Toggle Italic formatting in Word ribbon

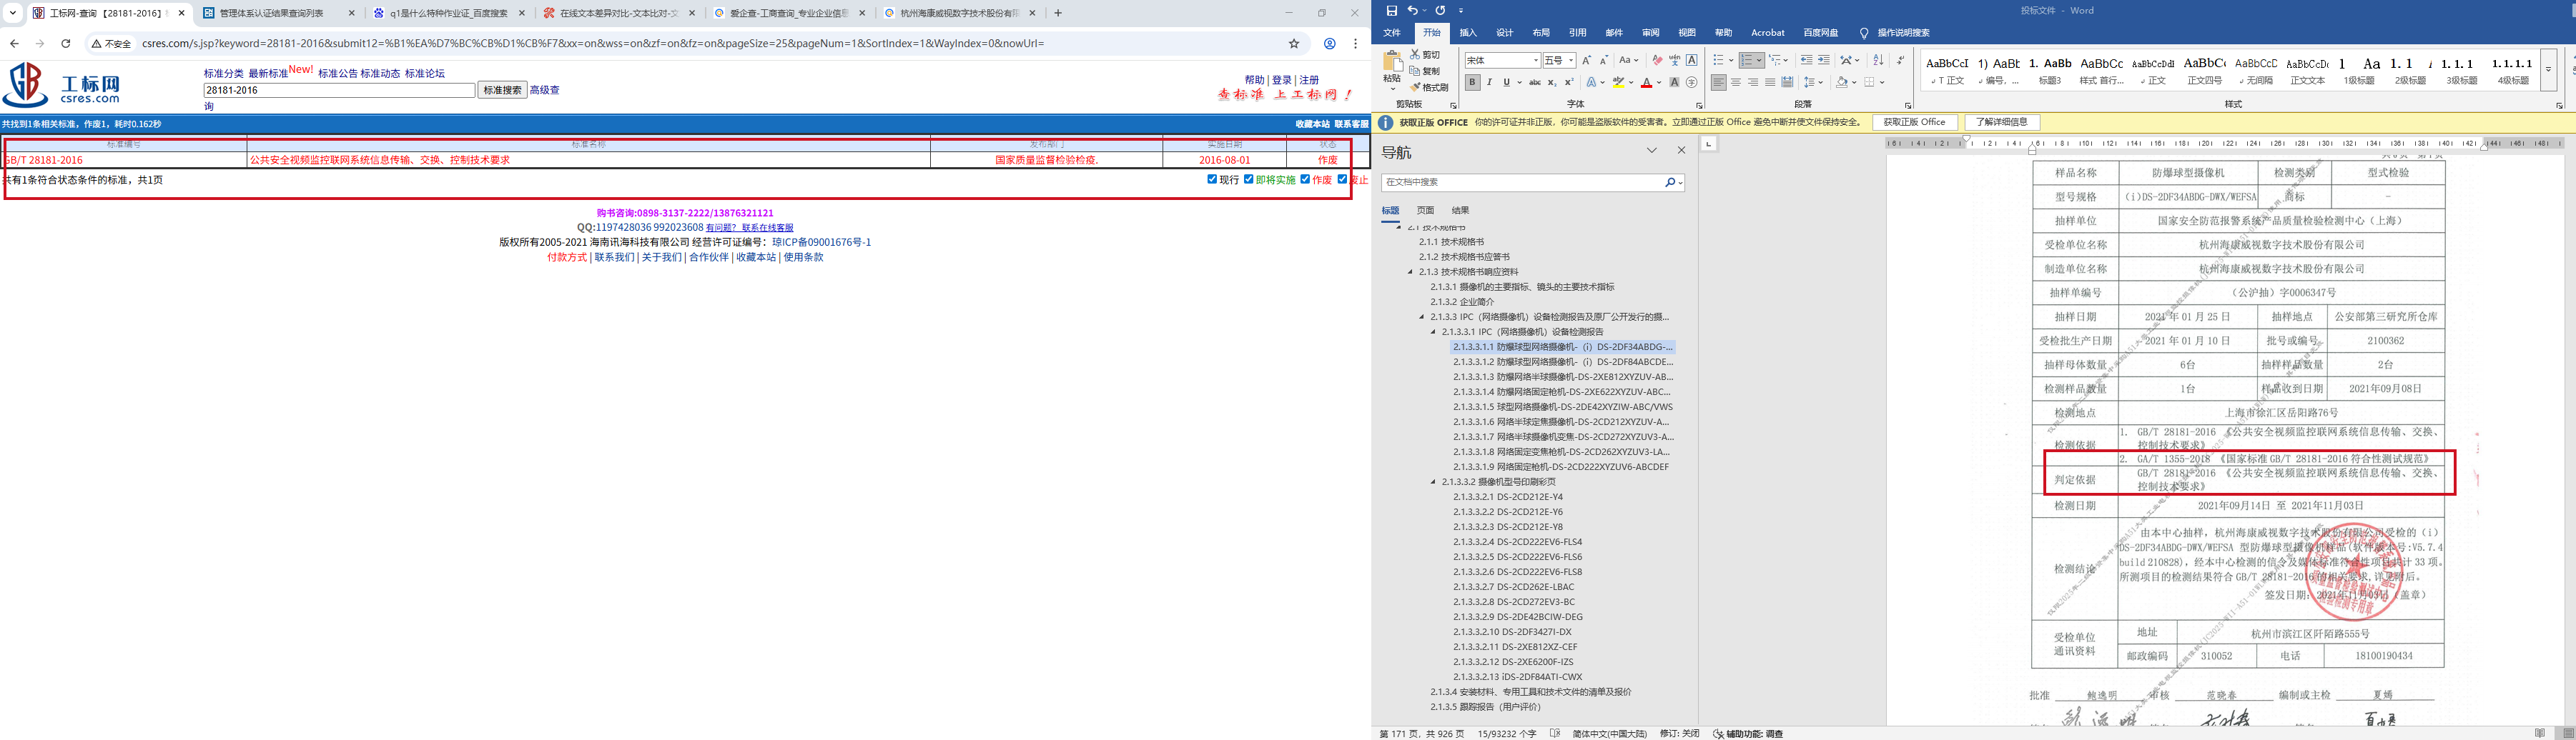(x=1489, y=83)
